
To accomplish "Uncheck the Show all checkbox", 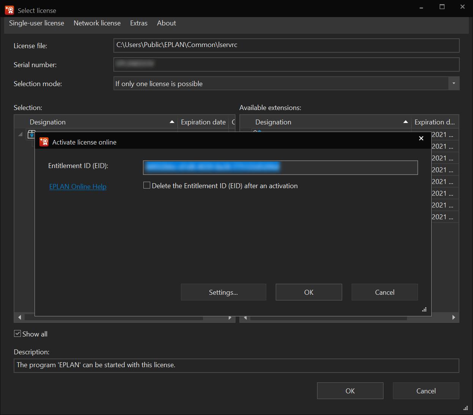I will point(17,334).
